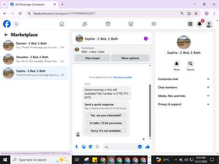Open Facebook search magnifier

(x=16, y=24)
